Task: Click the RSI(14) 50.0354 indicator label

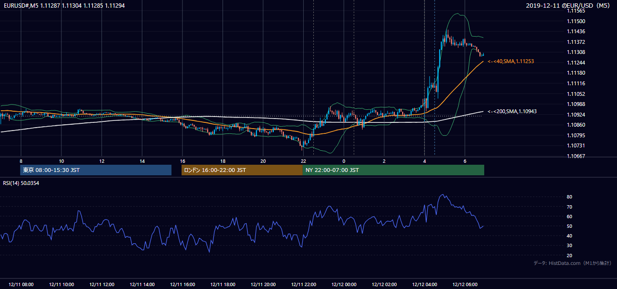Action: [x=21, y=183]
